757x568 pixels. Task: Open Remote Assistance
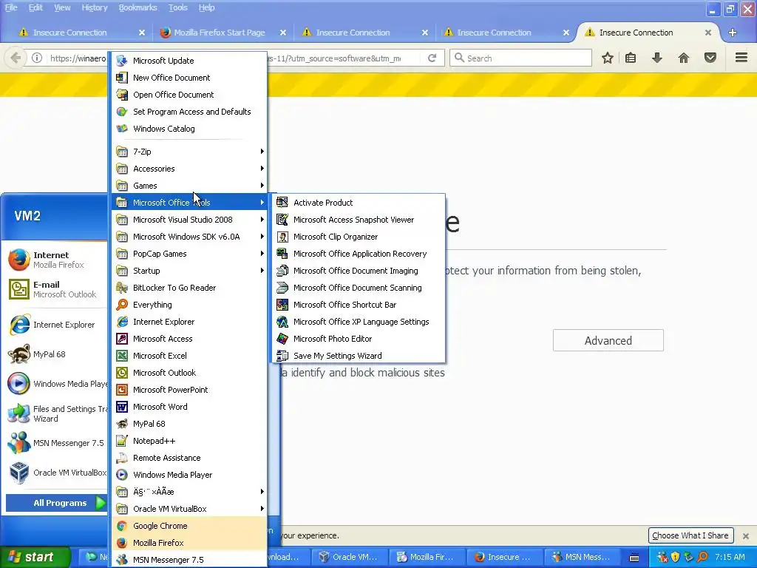189,457
